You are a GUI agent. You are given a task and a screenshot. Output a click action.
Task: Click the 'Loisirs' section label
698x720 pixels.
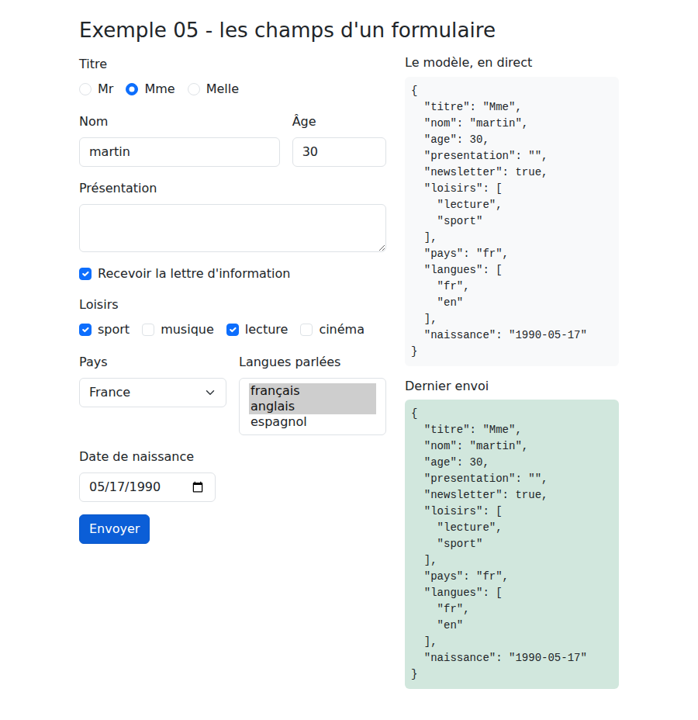click(x=98, y=304)
